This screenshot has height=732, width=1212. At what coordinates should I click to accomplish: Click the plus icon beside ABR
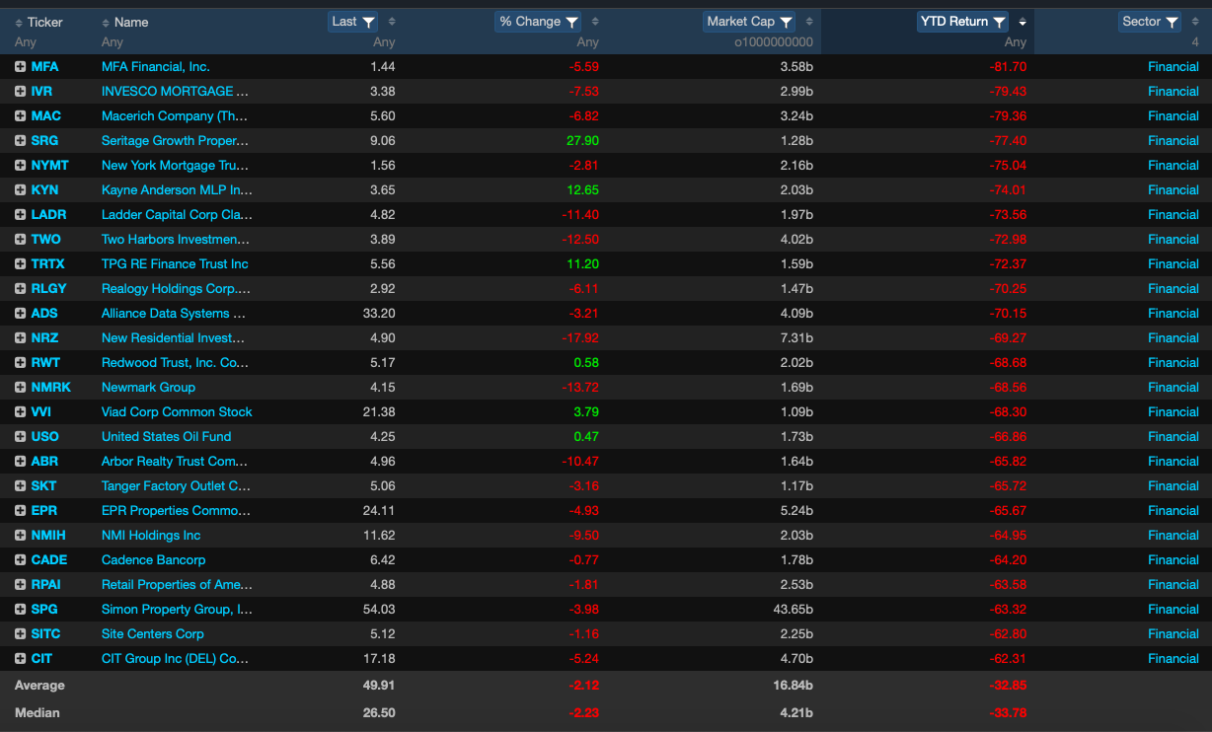(x=20, y=461)
